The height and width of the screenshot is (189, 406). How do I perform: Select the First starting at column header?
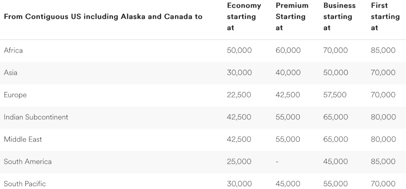point(385,17)
